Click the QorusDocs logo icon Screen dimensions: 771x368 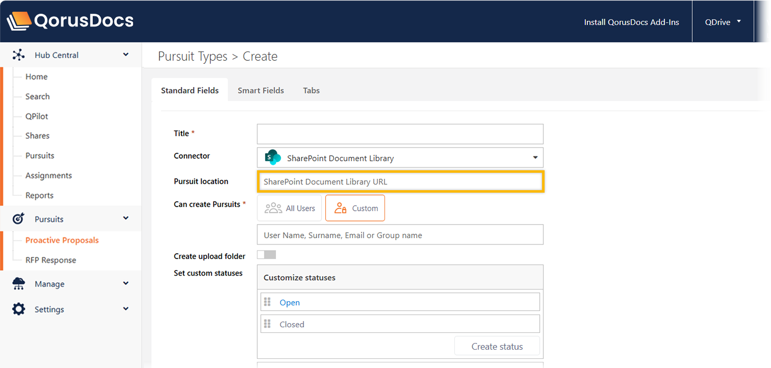click(x=19, y=21)
